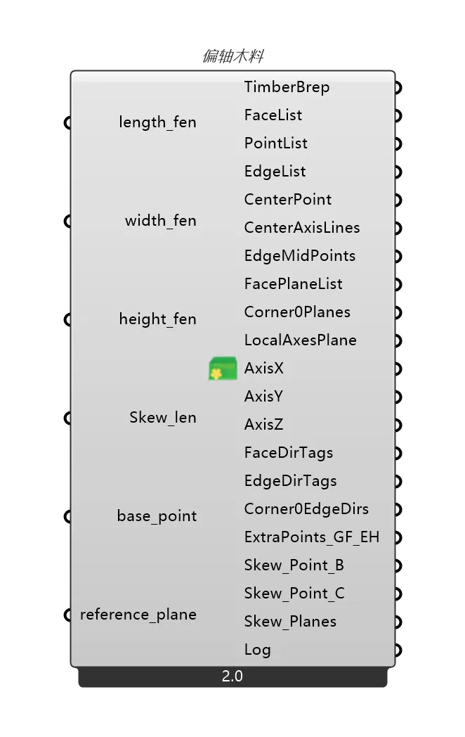Select the AxisY output label
This screenshot has height=737, width=465.
[264, 396]
